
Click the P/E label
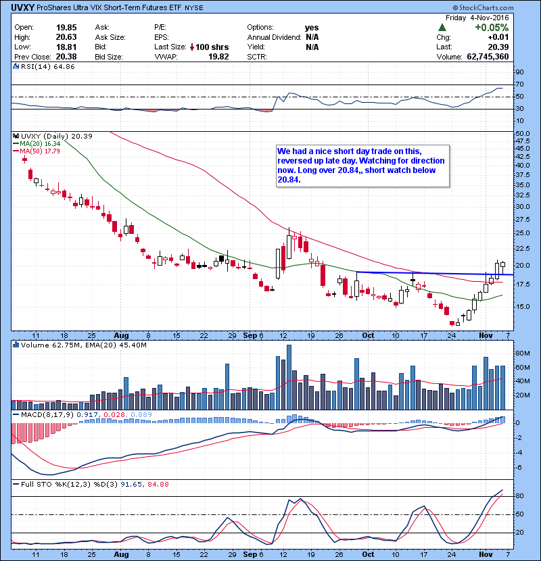click(x=160, y=27)
